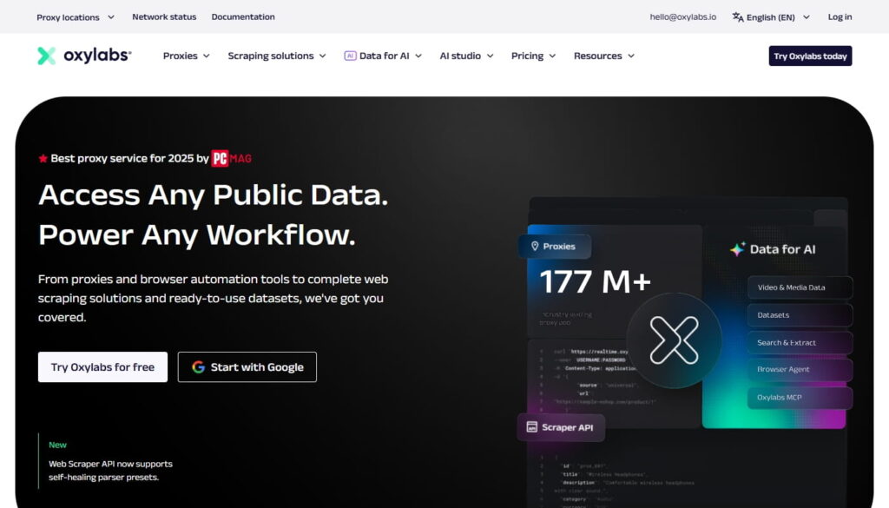Expand the Scraping solutions menu
Viewport: 889px width, 508px height.
click(276, 56)
